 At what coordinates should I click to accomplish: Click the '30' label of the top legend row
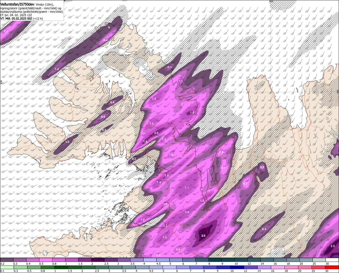pyautogui.click(x=327, y=264)
